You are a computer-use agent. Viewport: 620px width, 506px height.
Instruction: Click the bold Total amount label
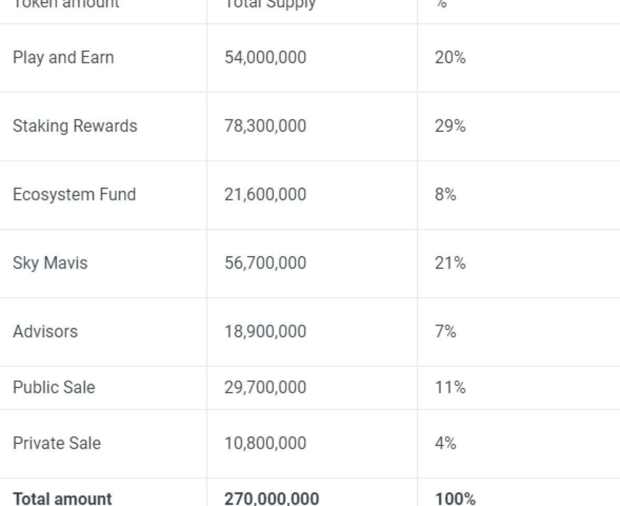tap(63, 499)
